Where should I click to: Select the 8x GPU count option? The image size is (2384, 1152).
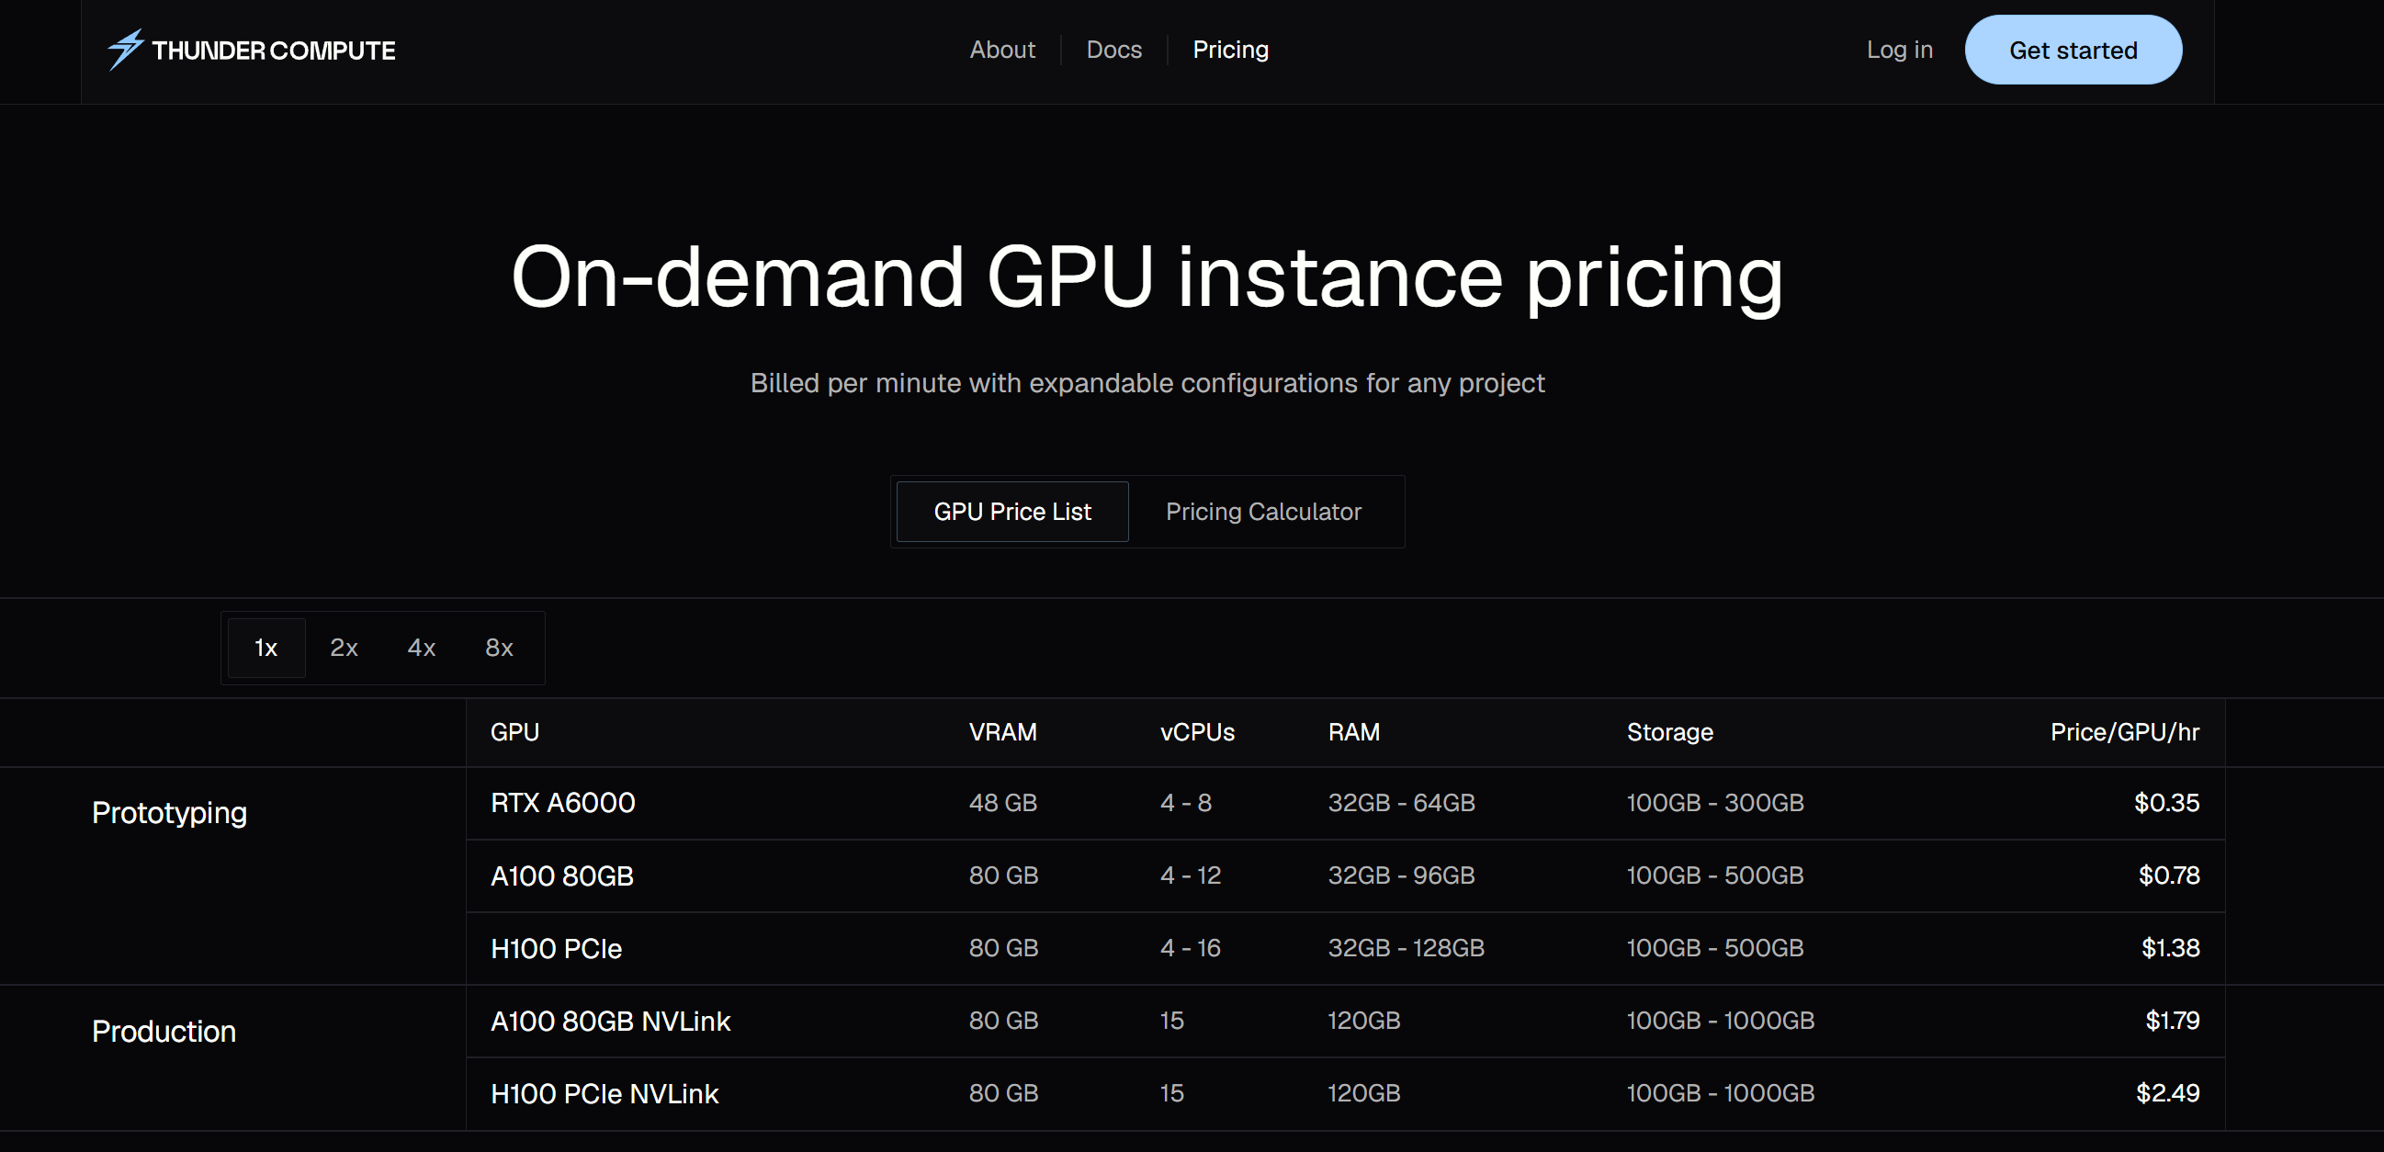coord(499,648)
